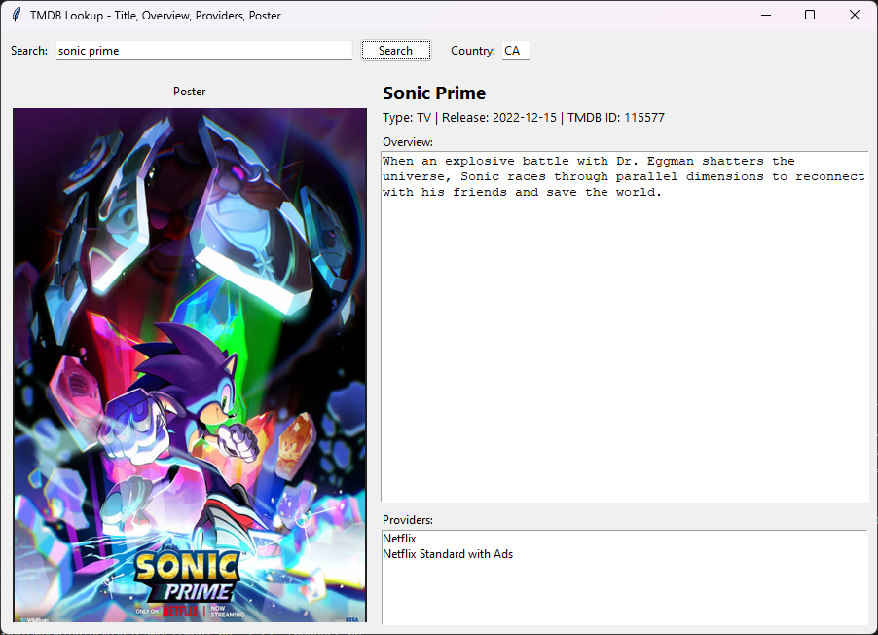
Task: Close the TMDB Lookup window
Action: tap(855, 15)
